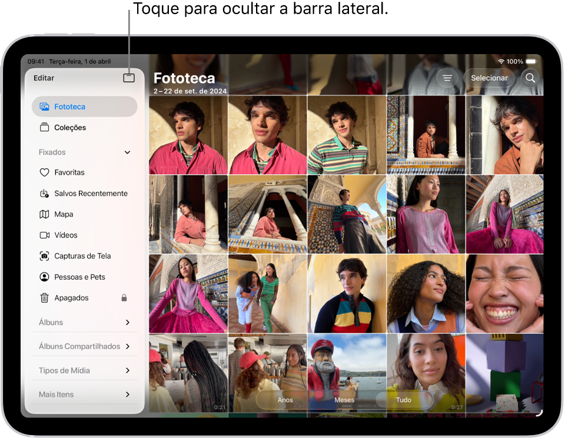
Task: Expand the Tipos de Mídia section
Action: click(x=127, y=370)
